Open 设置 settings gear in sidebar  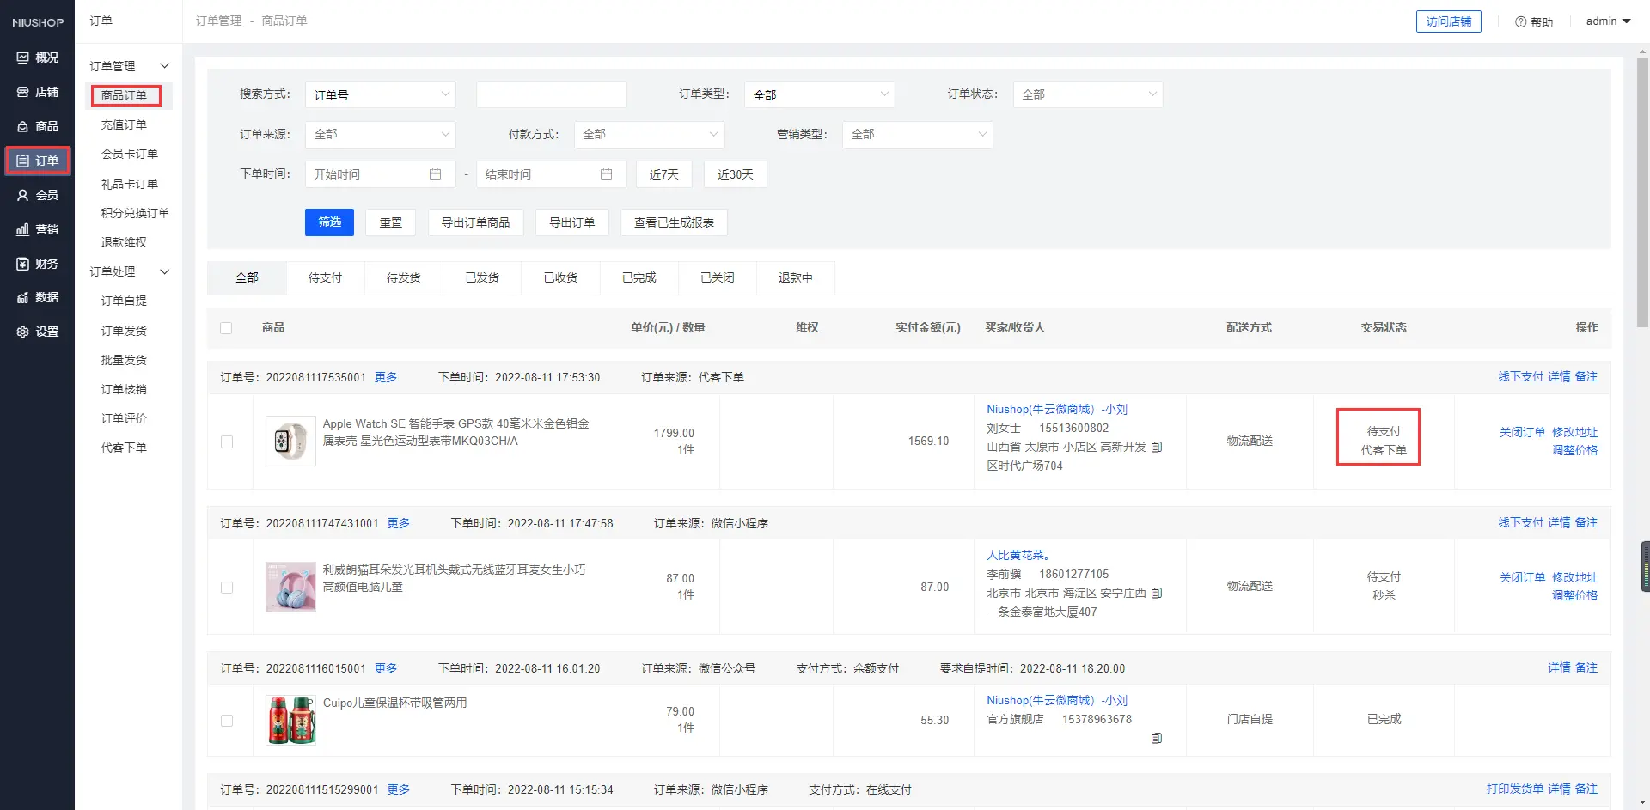tap(23, 332)
